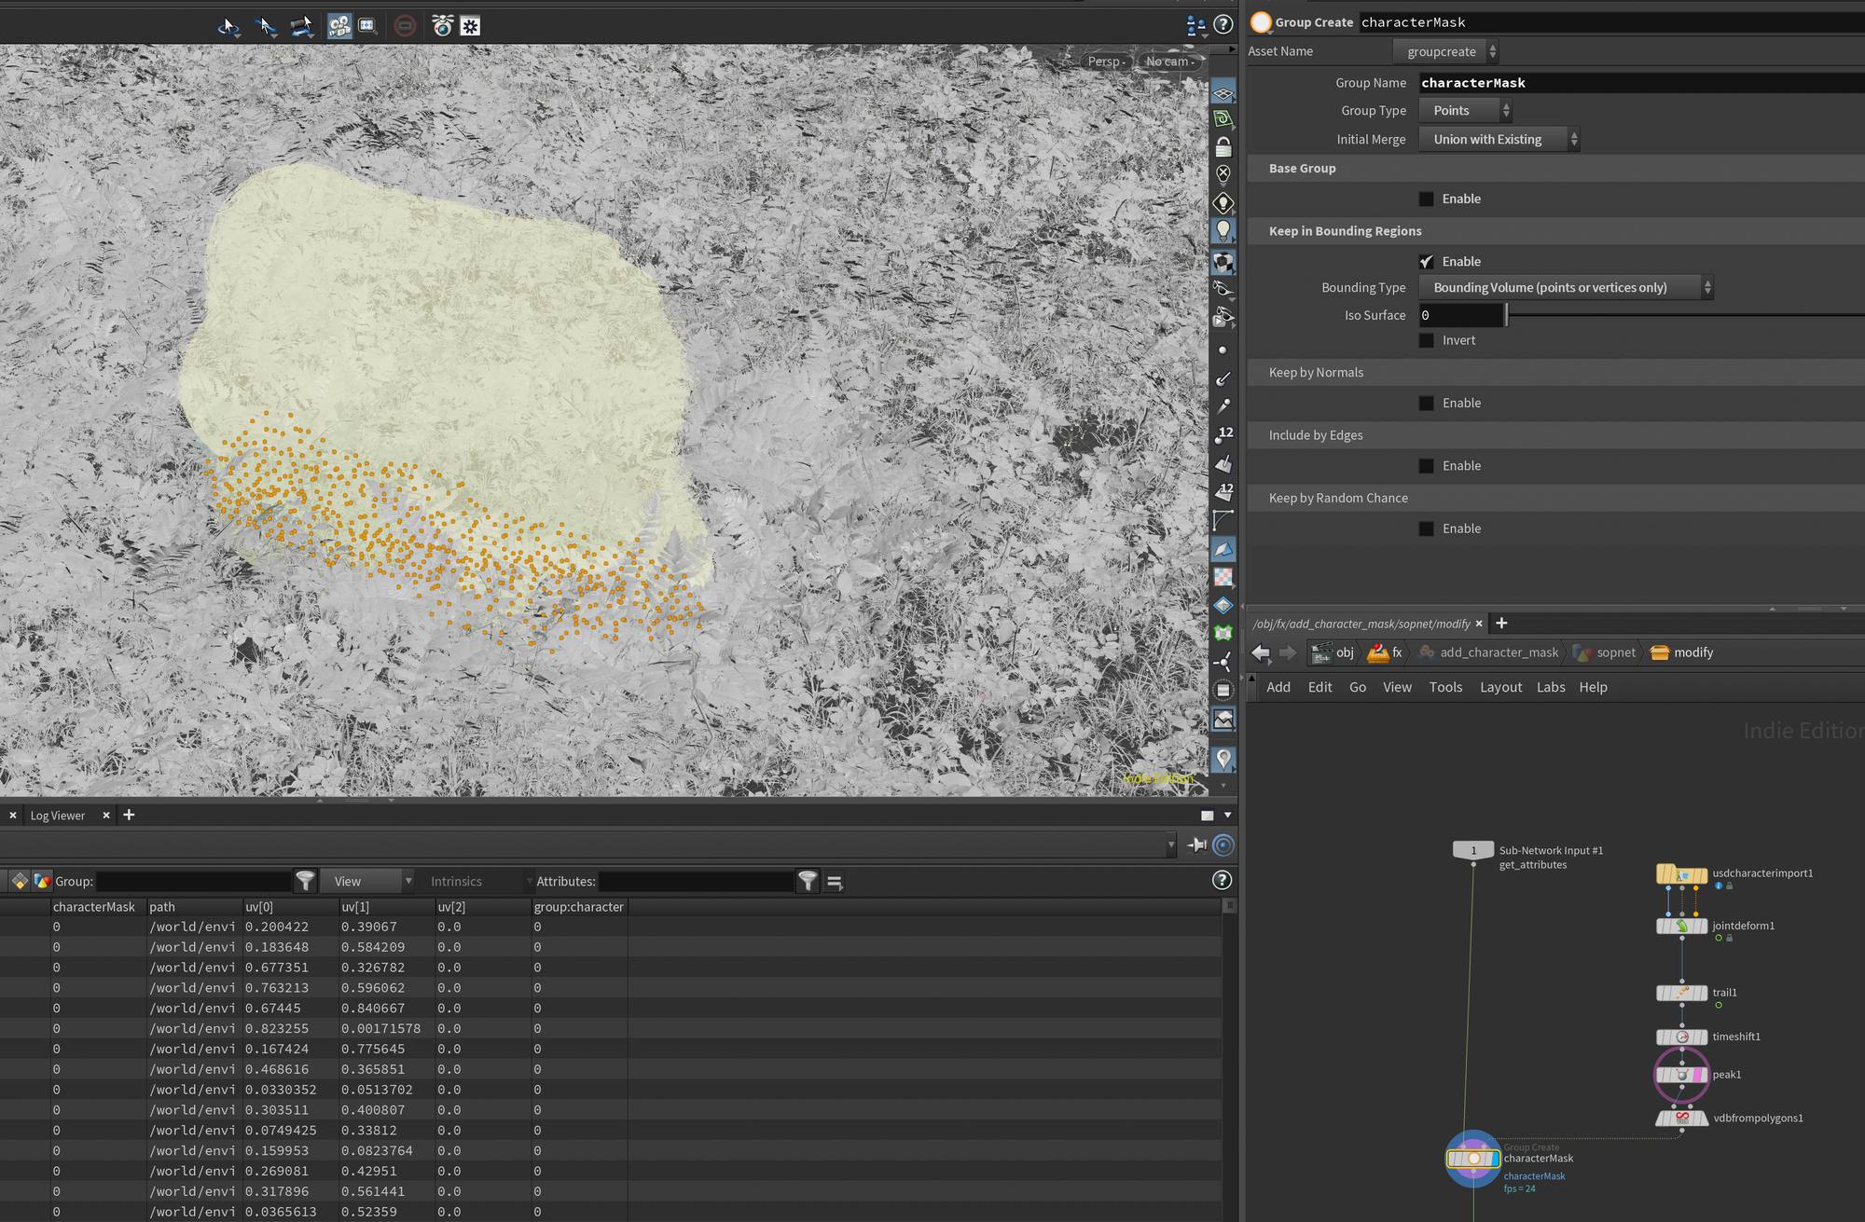This screenshot has width=1865, height=1222.
Task: Click the help question mark in spreadsheet
Action: click(1222, 881)
